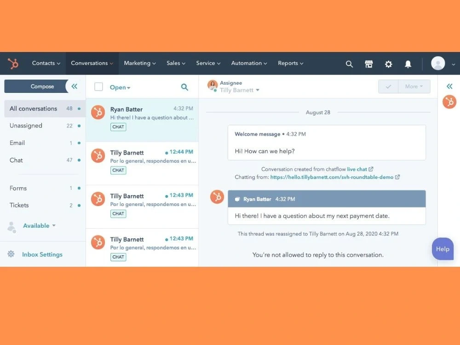Click the chat bubble icon in message header
The image size is (460, 345).
[x=237, y=199]
